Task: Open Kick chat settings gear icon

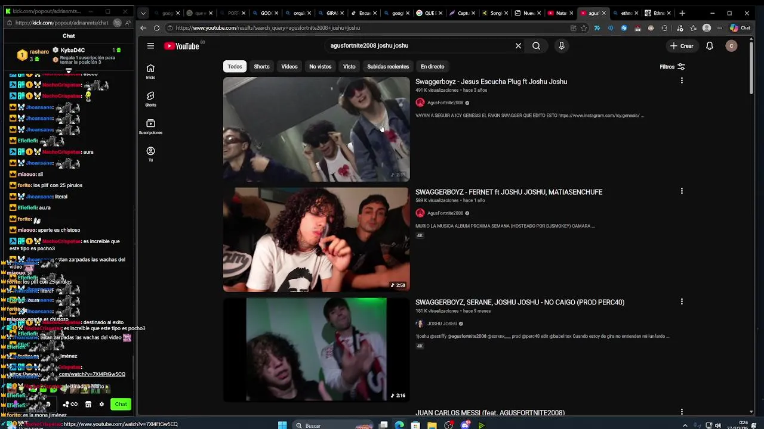Action: (x=101, y=404)
